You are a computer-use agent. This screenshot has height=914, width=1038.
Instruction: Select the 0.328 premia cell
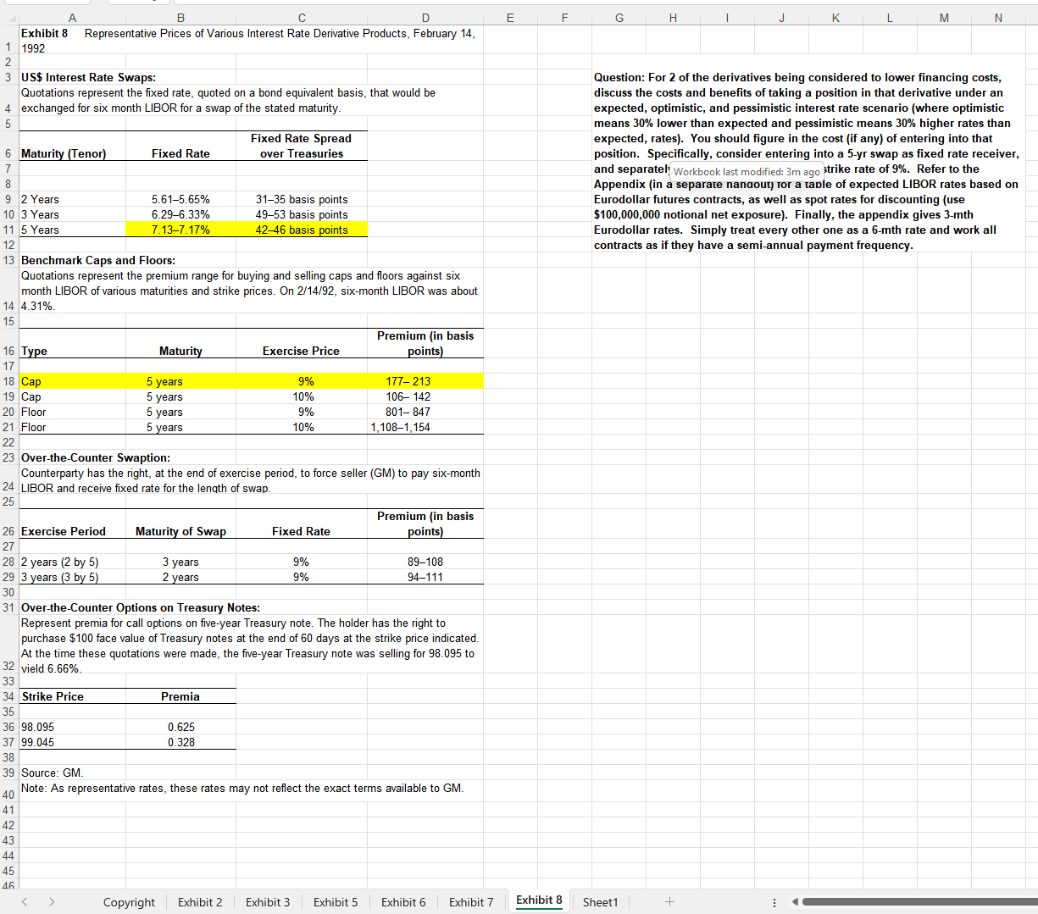pos(180,742)
